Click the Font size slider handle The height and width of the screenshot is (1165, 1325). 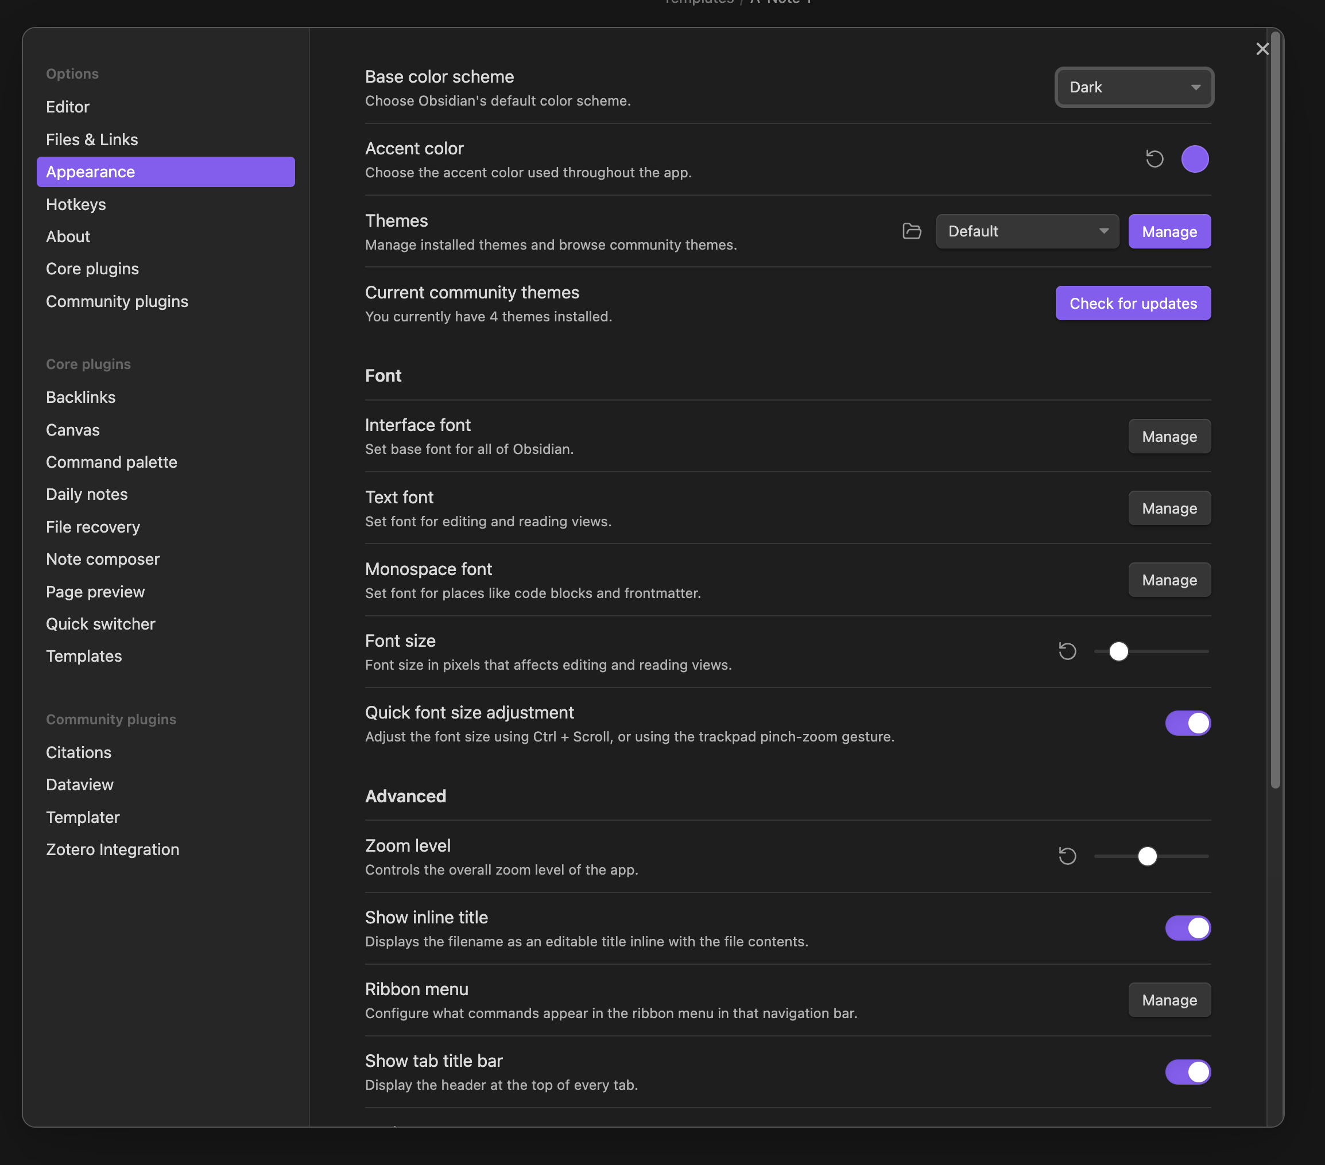coord(1118,651)
